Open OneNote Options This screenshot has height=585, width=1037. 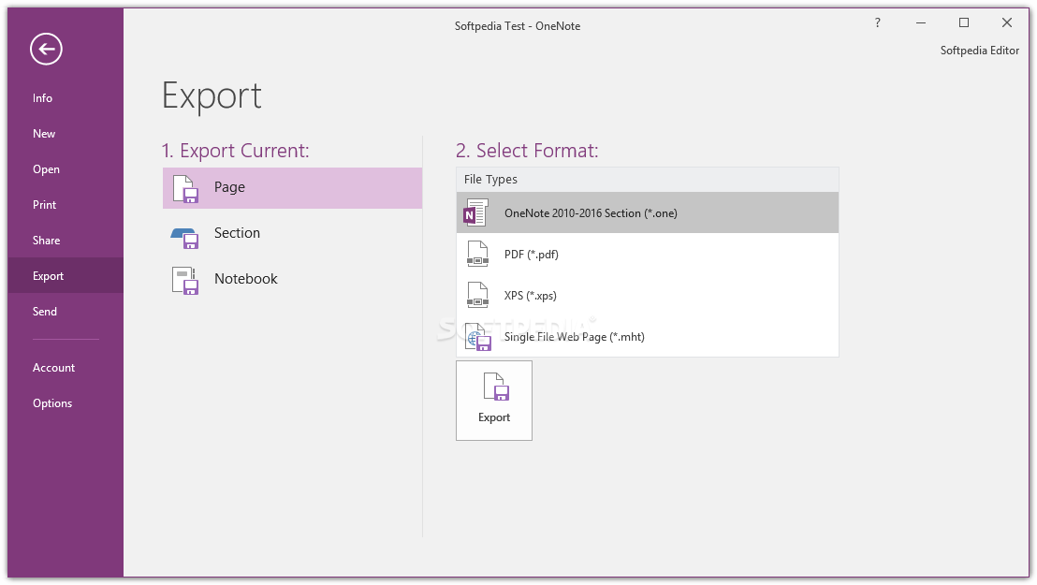(x=53, y=403)
